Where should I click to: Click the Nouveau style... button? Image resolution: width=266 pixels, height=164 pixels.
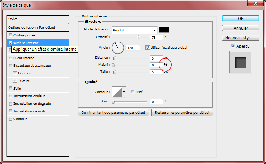coord(240,38)
